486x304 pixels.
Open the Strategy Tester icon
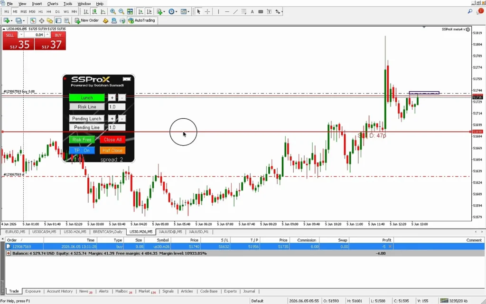click(x=66, y=20)
